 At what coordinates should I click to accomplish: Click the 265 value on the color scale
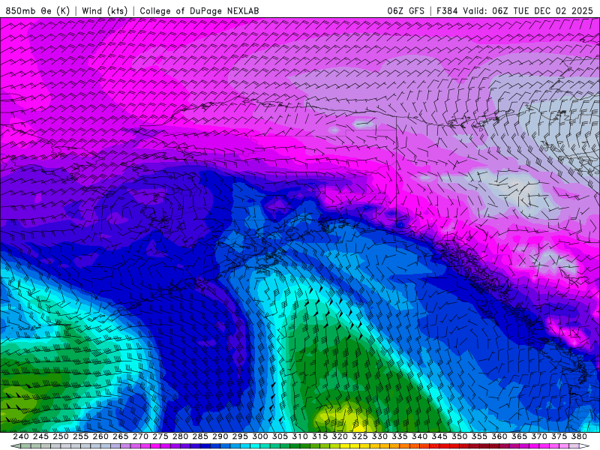120,436
